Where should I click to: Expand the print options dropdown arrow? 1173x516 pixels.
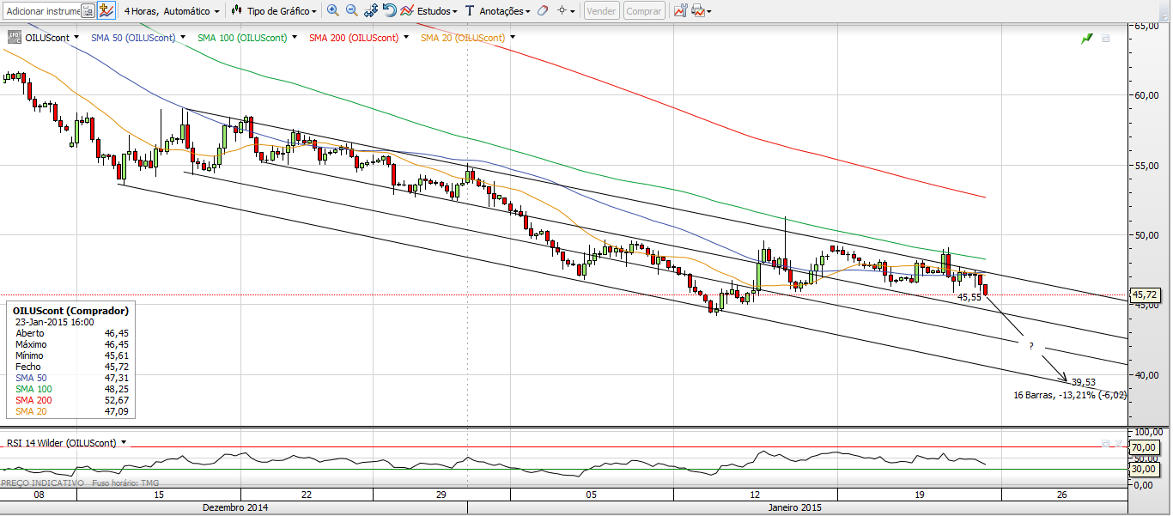pyautogui.click(x=708, y=11)
